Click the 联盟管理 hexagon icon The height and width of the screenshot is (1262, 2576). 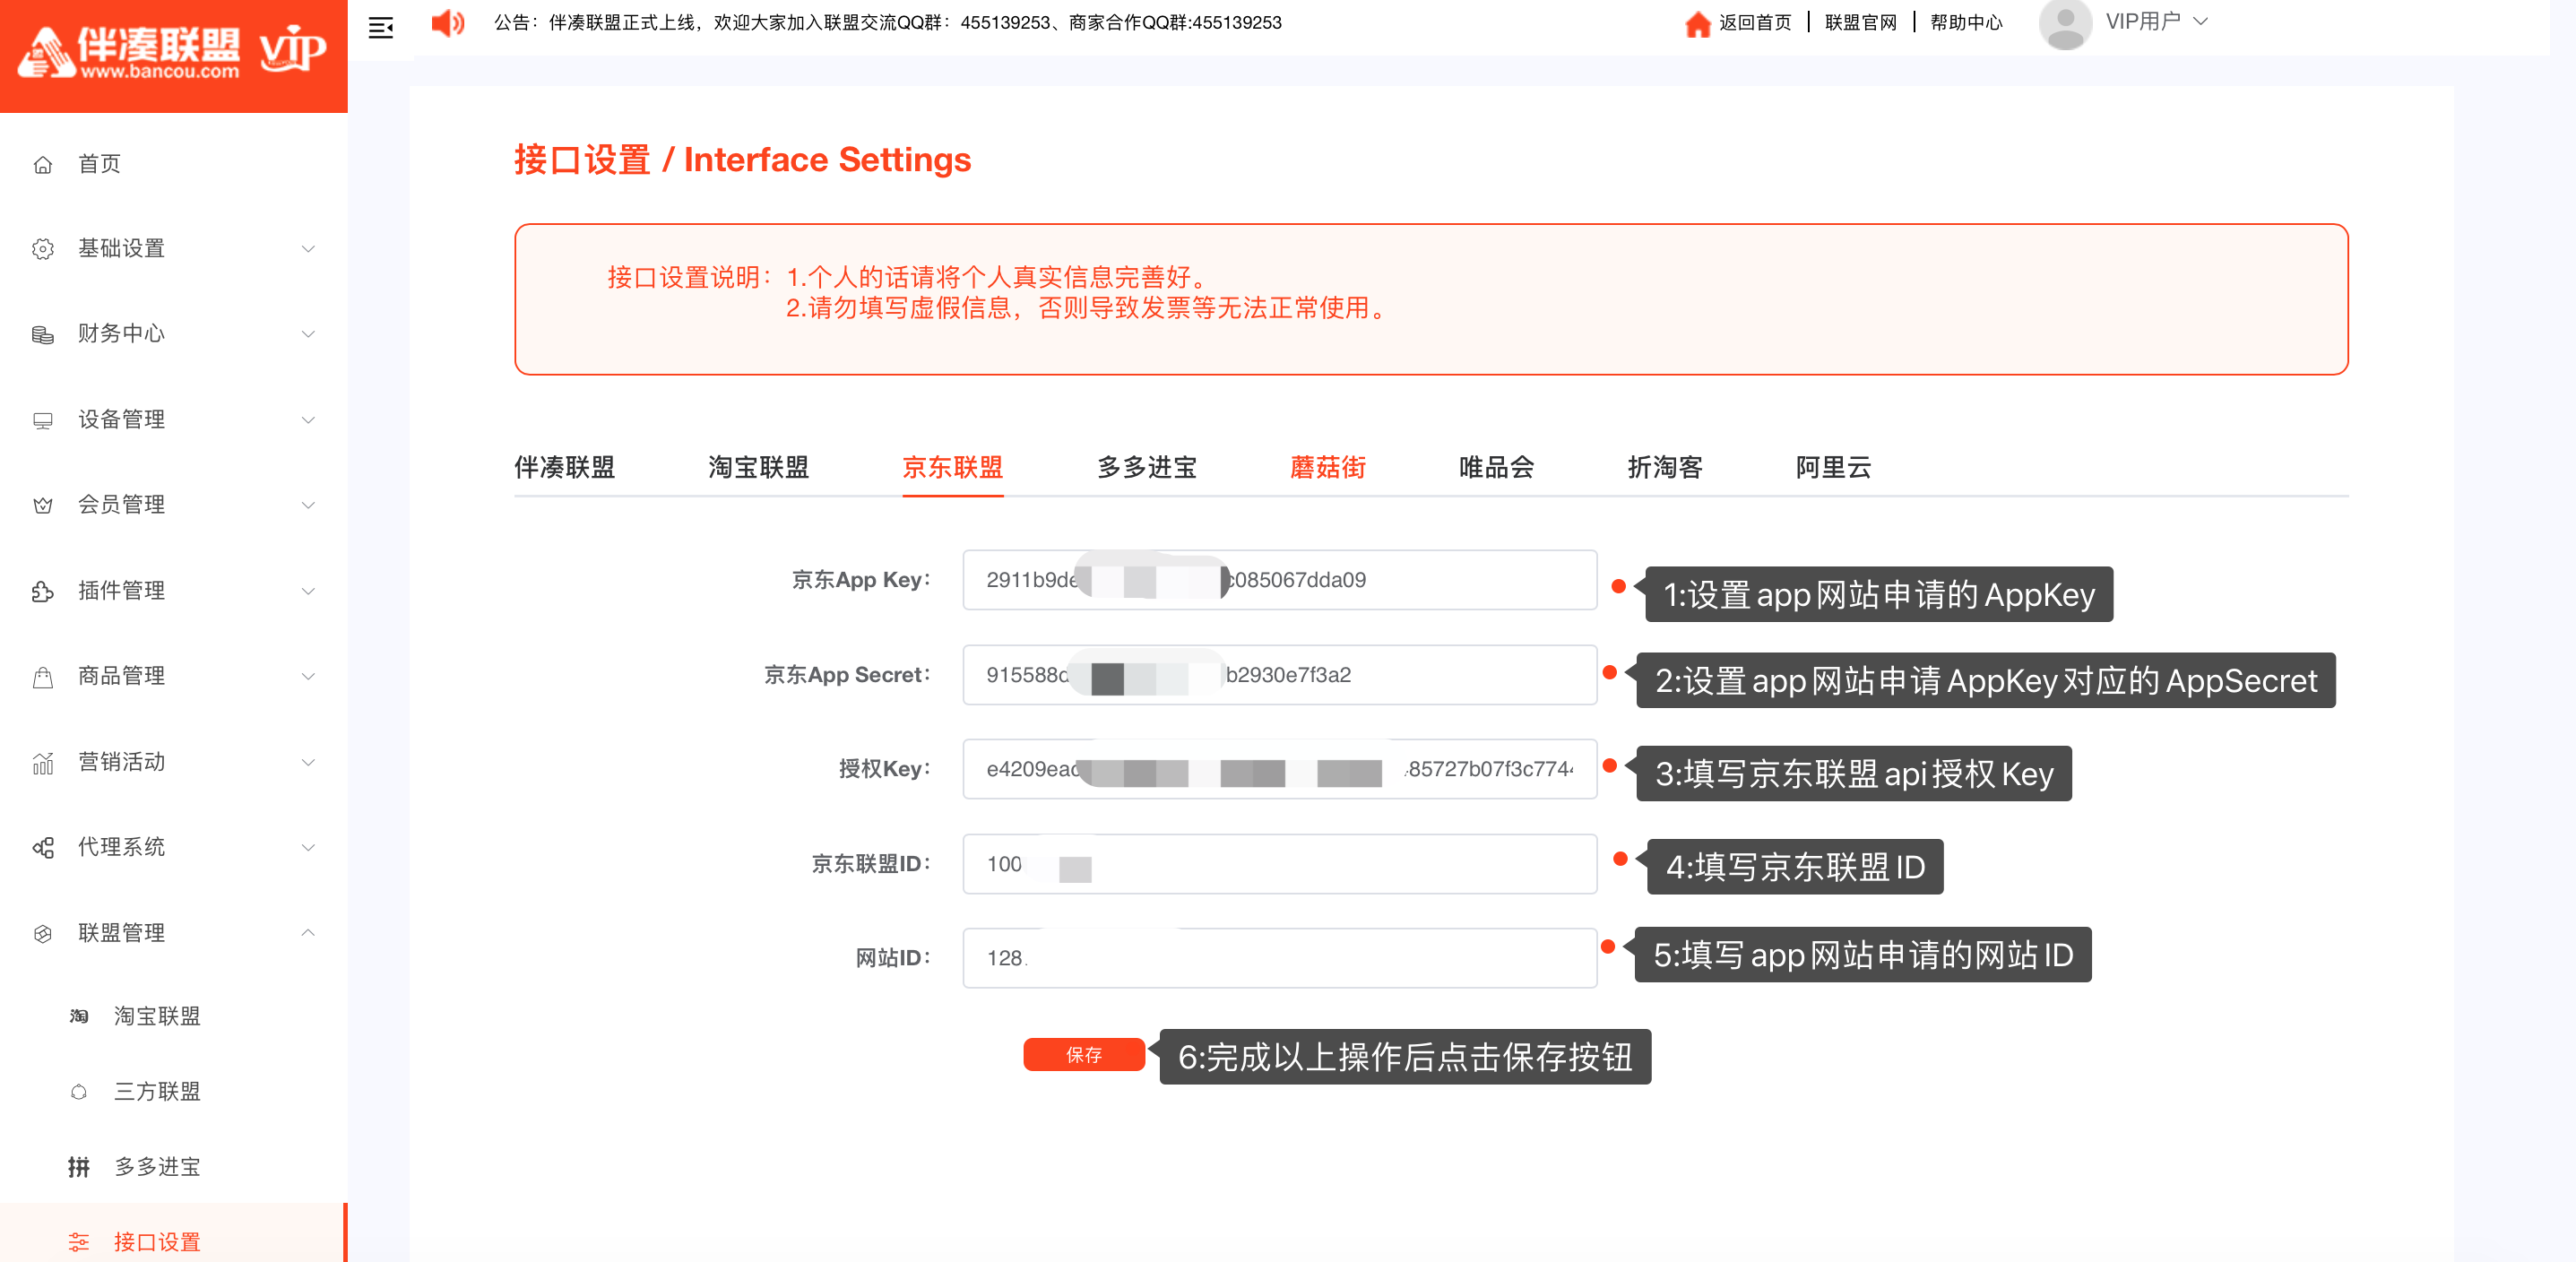pyautogui.click(x=42, y=933)
